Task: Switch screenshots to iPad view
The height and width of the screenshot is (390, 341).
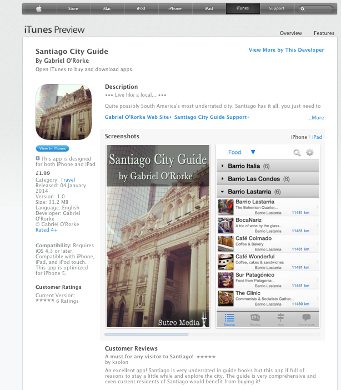Action: (x=317, y=137)
